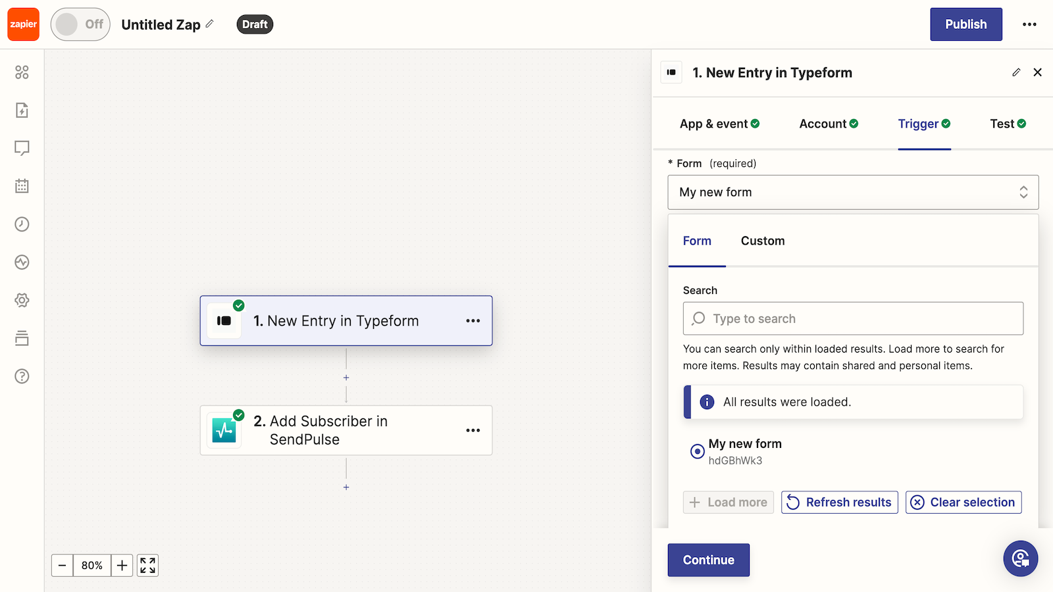This screenshot has height=592, width=1053.
Task: Click the Publish button
Action: coord(965,24)
